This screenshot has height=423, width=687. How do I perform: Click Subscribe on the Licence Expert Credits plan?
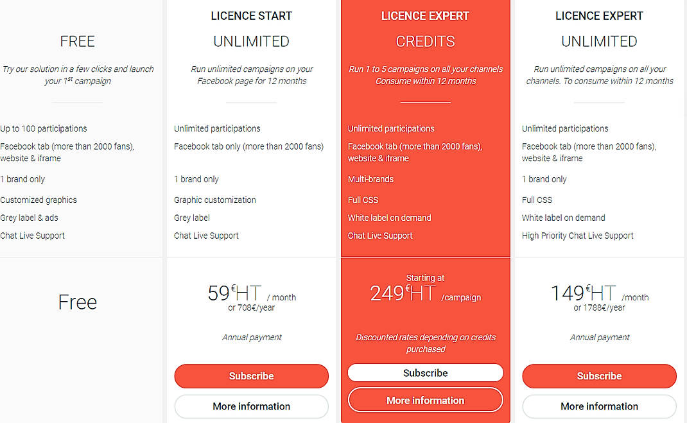tap(425, 372)
